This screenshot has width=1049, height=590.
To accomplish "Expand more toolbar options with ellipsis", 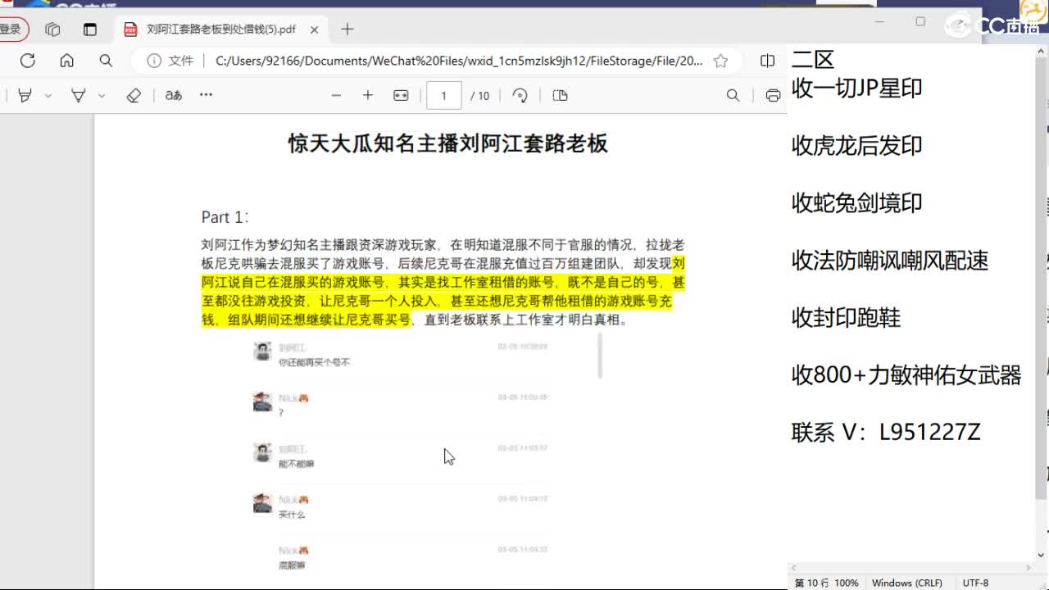I will point(206,95).
